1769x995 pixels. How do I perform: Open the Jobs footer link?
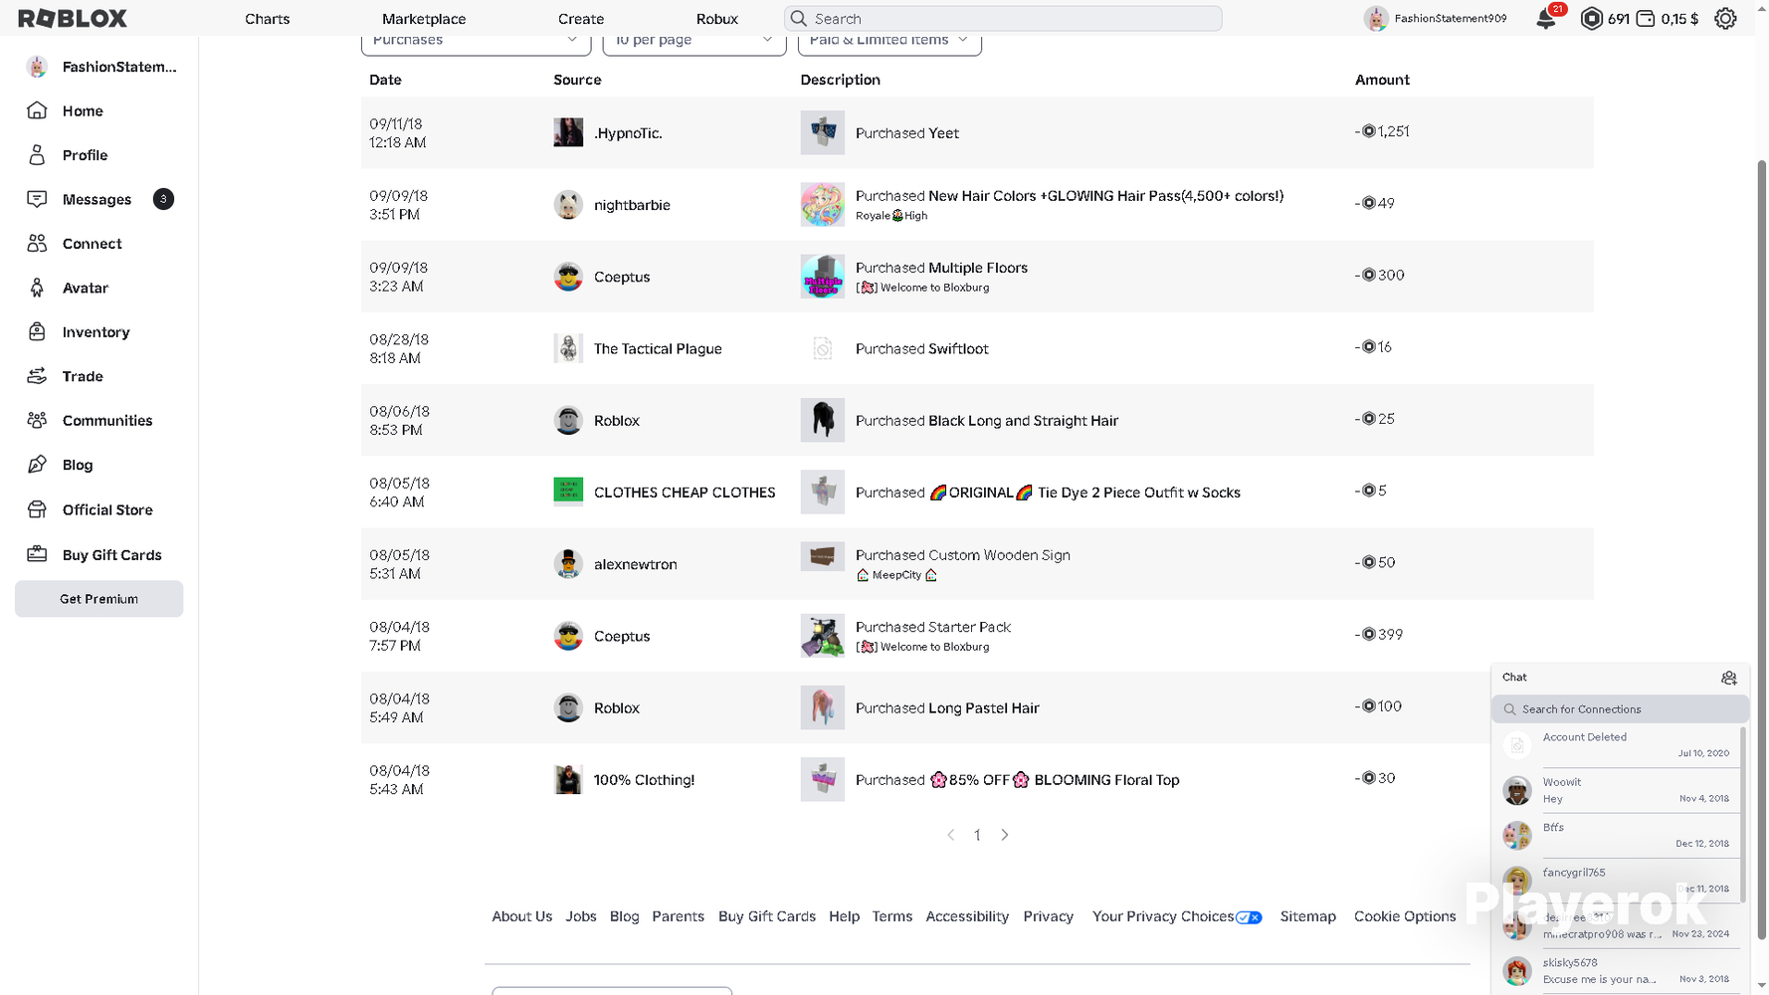click(x=581, y=916)
